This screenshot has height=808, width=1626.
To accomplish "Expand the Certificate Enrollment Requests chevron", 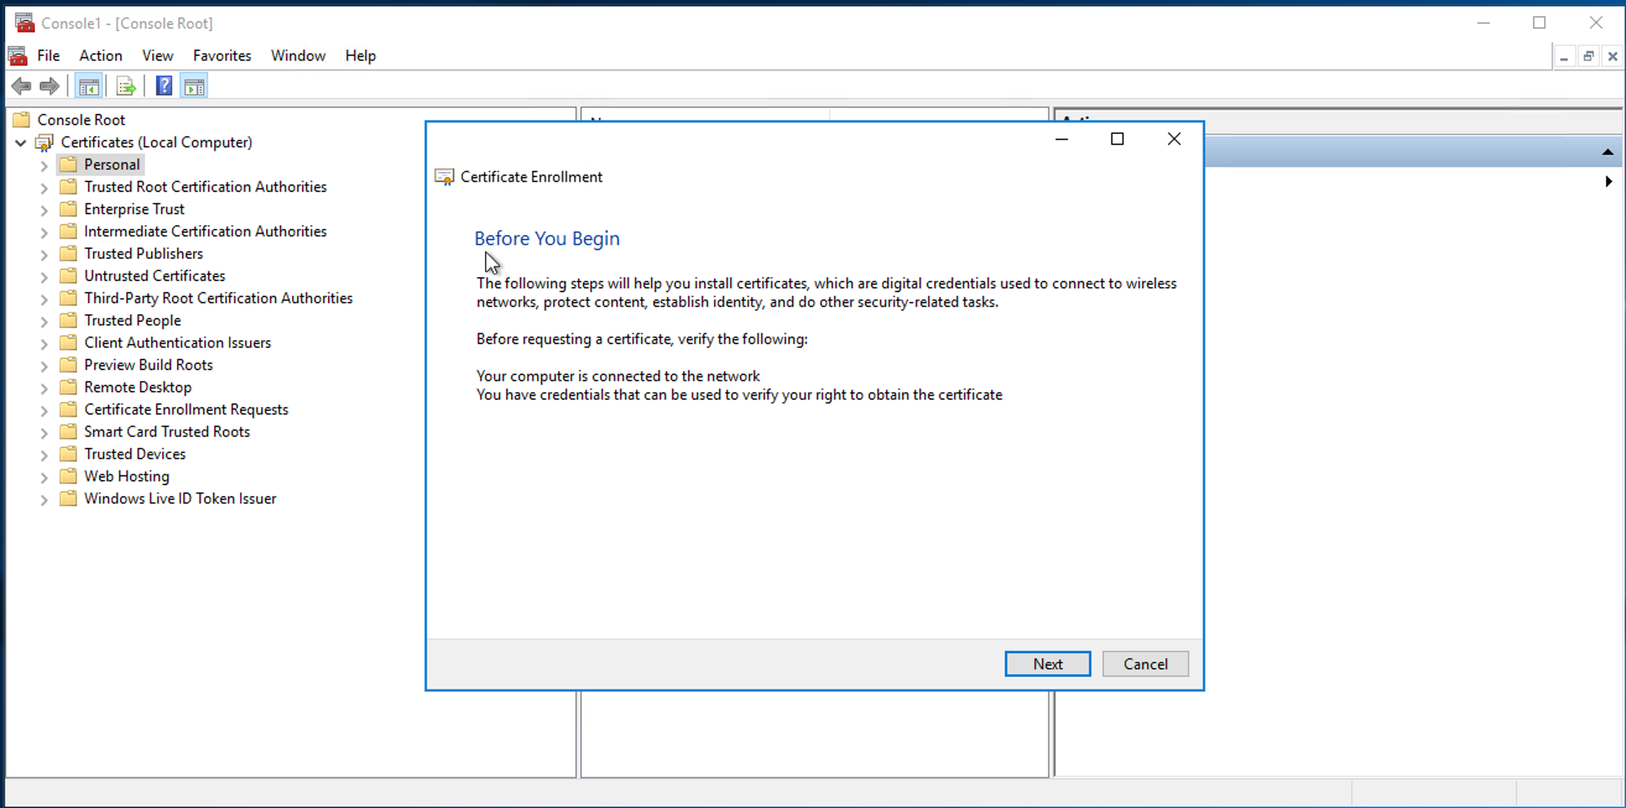I will click(43, 411).
